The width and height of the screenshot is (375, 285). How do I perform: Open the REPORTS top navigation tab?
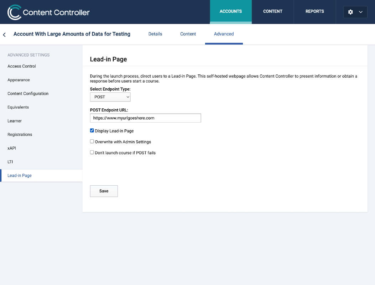pyautogui.click(x=315, y=11)
